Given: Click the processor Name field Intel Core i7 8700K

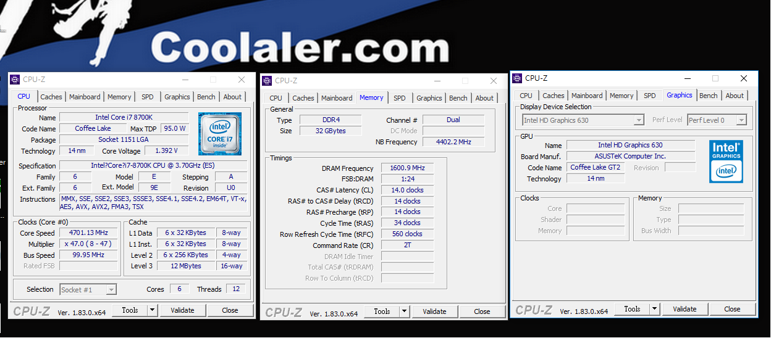Looking at the screenshot, I should 124,117.
